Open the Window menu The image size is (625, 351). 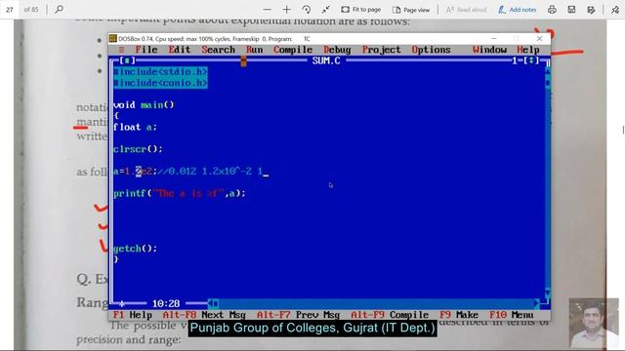[x=489, y=50]
